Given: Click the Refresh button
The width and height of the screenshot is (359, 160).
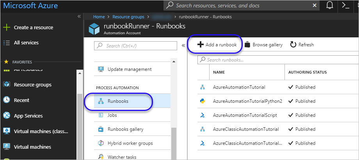Looking at the screenshot, I should click(x=302, y=44).
